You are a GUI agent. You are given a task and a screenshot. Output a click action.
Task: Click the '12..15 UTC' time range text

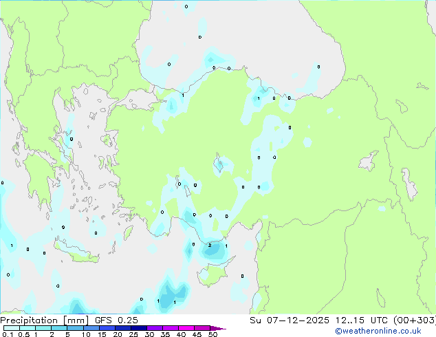(362, 320)
